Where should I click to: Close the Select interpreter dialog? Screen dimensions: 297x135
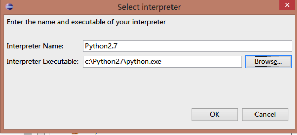coord(287,5)
